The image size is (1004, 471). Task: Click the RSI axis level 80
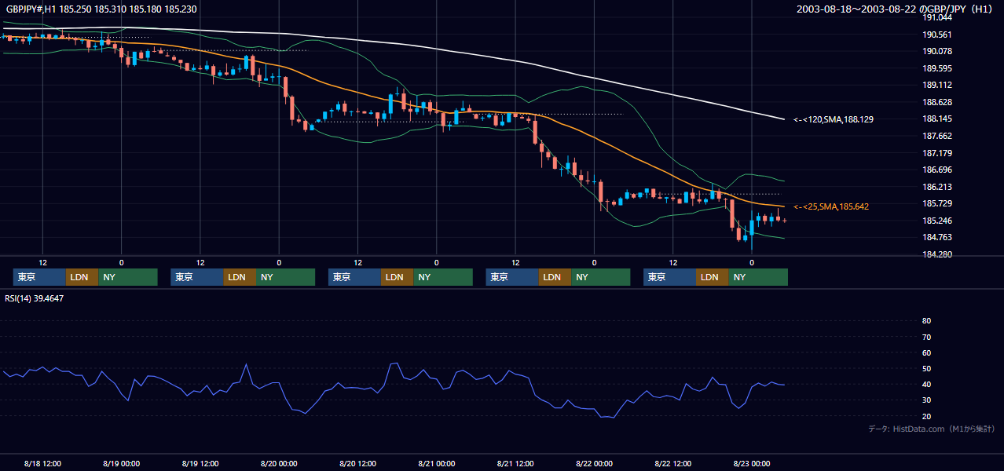point(926,321)
